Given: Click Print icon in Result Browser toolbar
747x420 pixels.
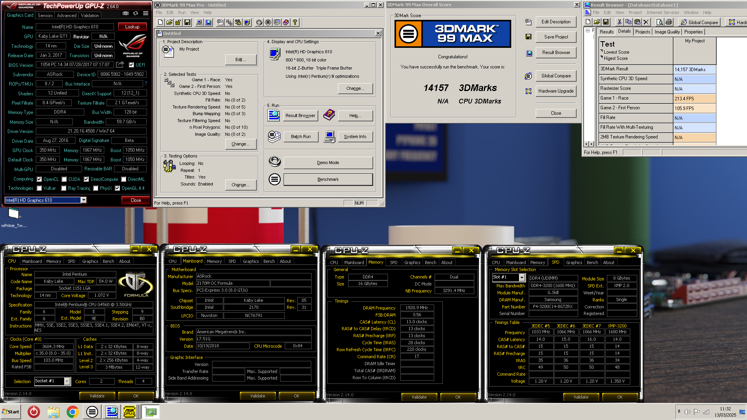Looking at the screenshot, I should click(x=669, y=22).
